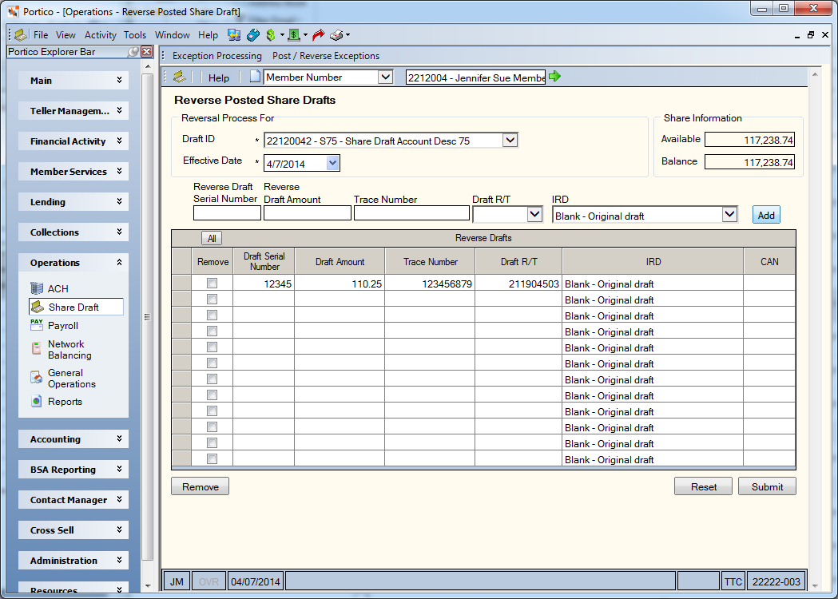
Task: Click the All button in grid header
Action: [x=212, y=238]
